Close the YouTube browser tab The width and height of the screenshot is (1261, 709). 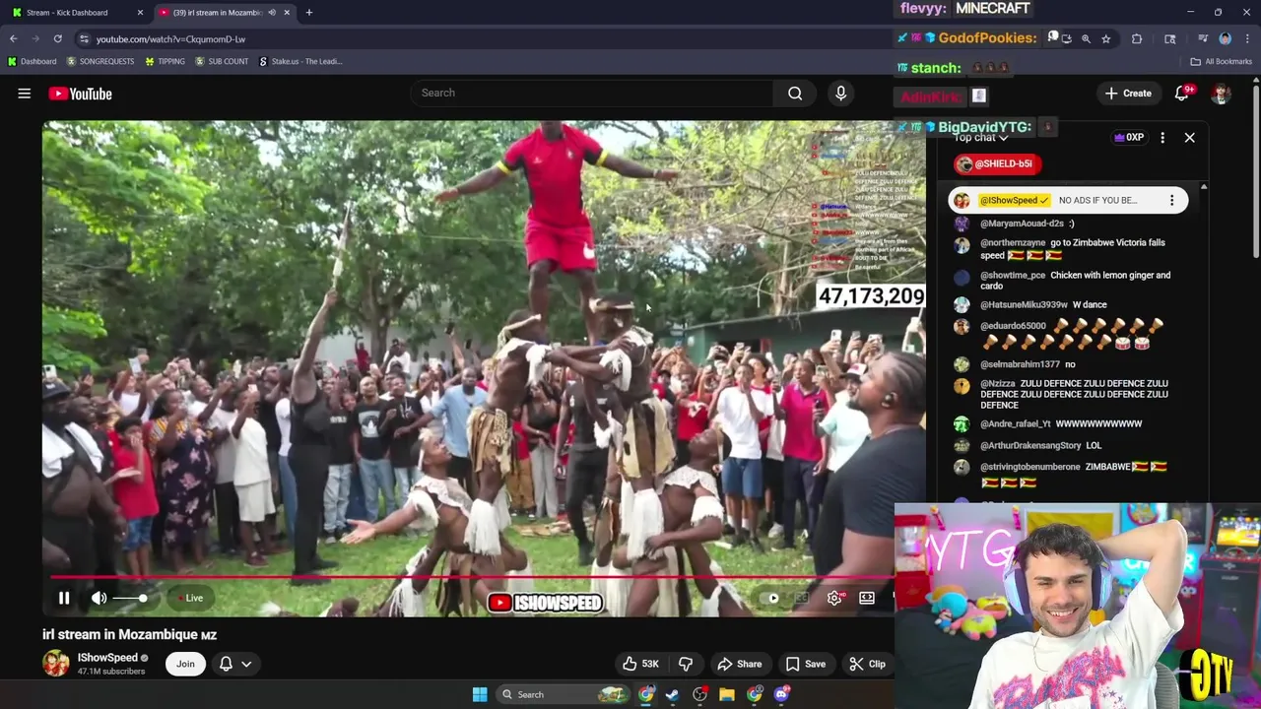[287, 13]
